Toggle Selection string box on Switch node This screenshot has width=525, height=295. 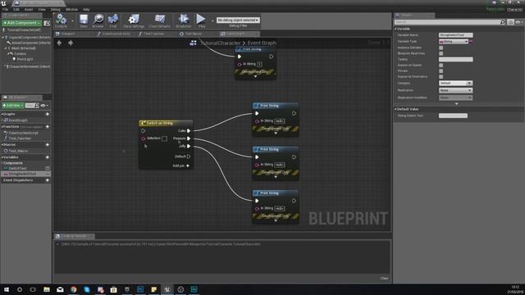tap(164, 138)
